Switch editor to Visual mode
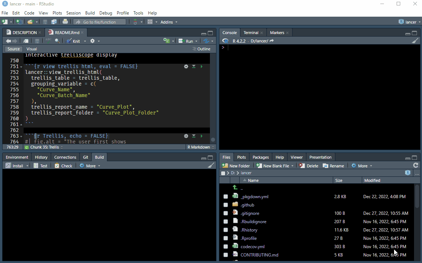 click(32, 49)
